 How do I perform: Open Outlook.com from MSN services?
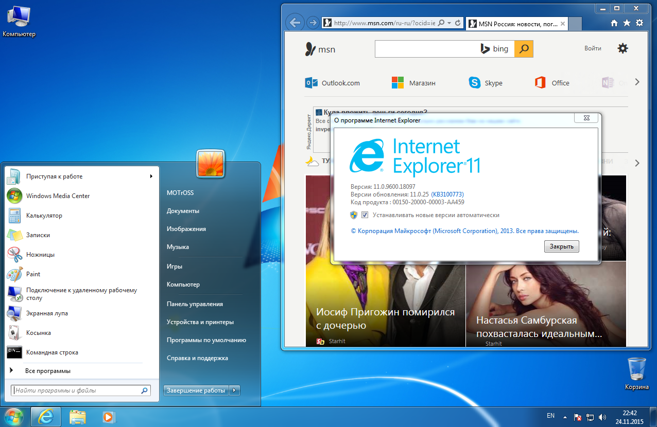tap(333, 83)
